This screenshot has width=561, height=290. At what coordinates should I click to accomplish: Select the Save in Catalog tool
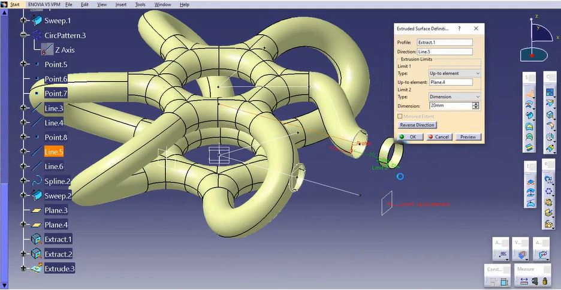coord(549,224)
